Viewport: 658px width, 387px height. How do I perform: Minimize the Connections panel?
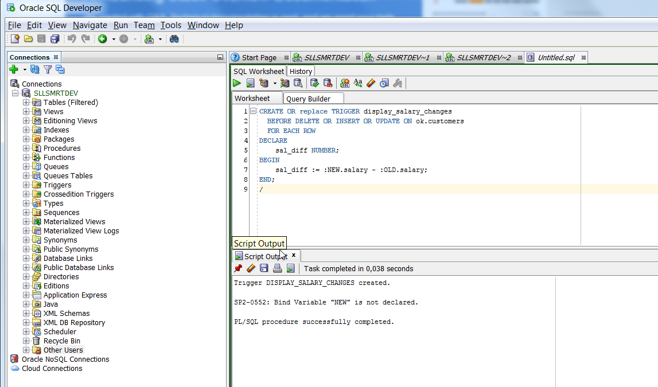coord(220,57)
